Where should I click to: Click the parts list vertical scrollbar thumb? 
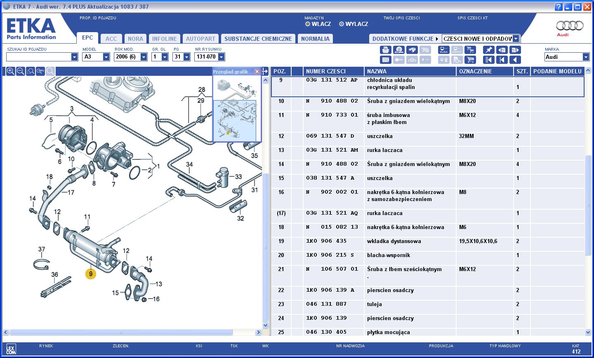click(x=588, y=205)
